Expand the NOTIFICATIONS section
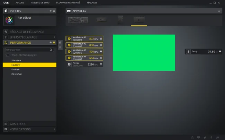The width and height of the screenshot is (225, 140). click(29, 129)
